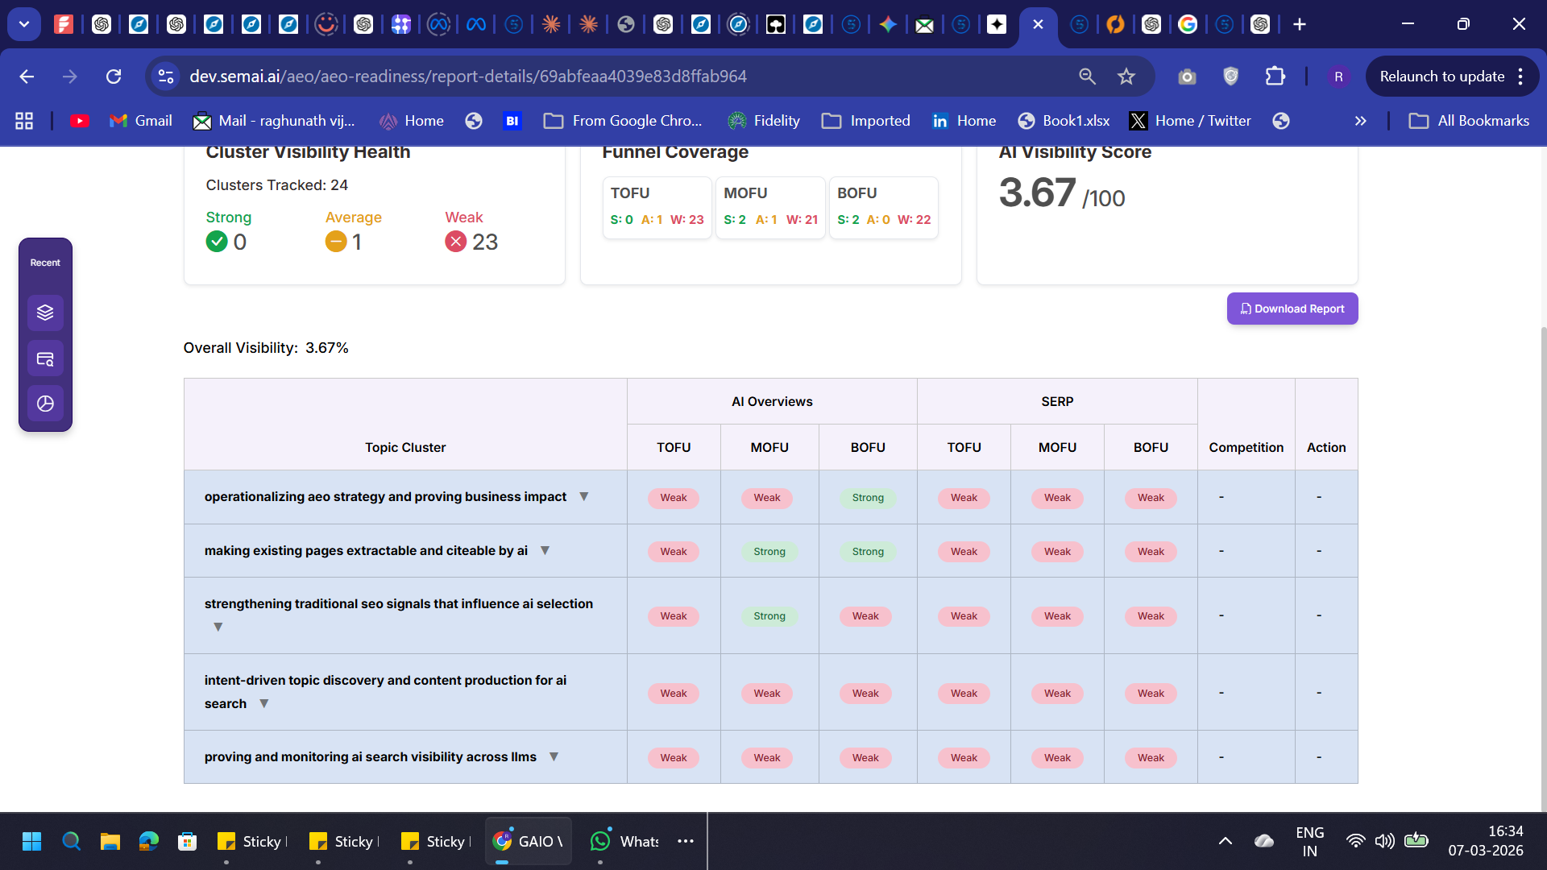
Task: Click the URL address bar field
Action: click(564, 77)
